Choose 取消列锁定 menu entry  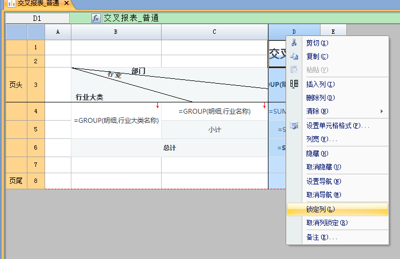(x=326, y=223)
